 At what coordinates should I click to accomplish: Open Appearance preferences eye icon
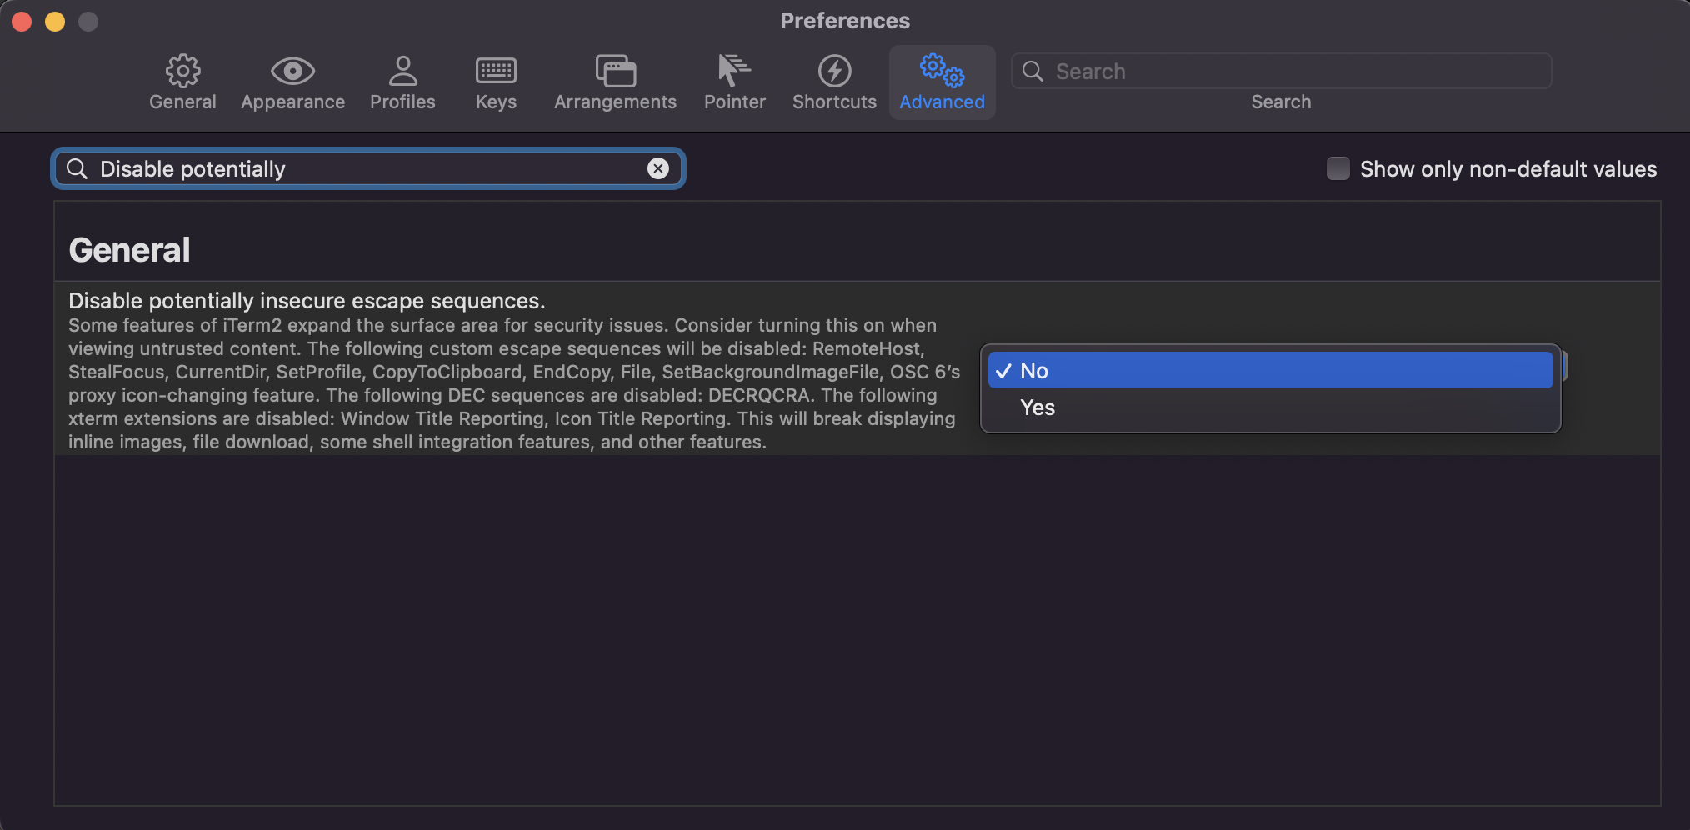(292, 72)
